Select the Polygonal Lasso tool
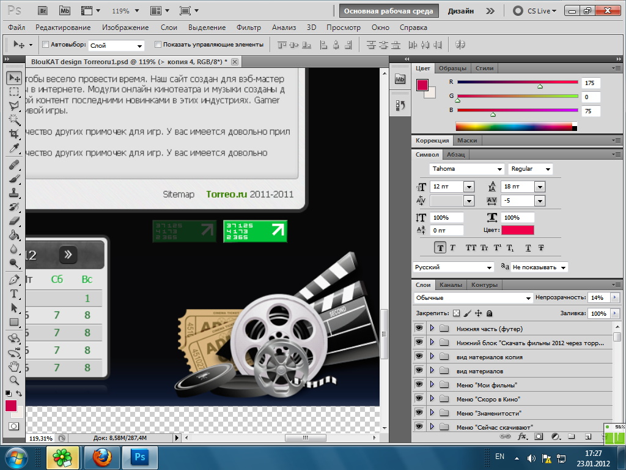The image size is (626, 470). pyautogui.click(x=14, y=105)
